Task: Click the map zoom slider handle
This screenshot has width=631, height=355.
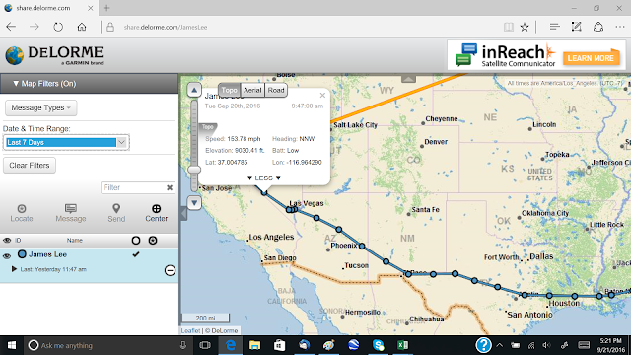Action: coord(194,170)
